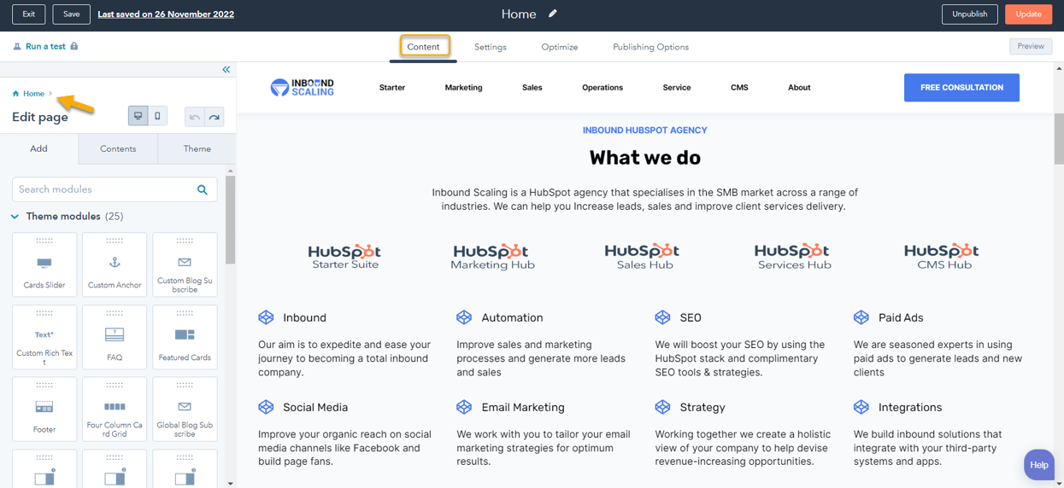Click the undo arrow button
This screenshot has width=1064, height=488.
point(195,117)
